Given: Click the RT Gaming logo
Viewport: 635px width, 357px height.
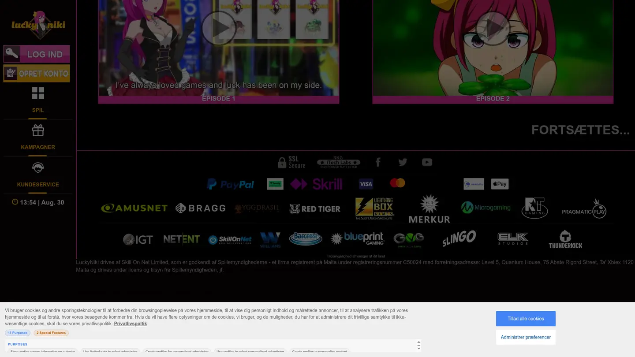Looking at the screenshot, I should (x=534, y=208).
